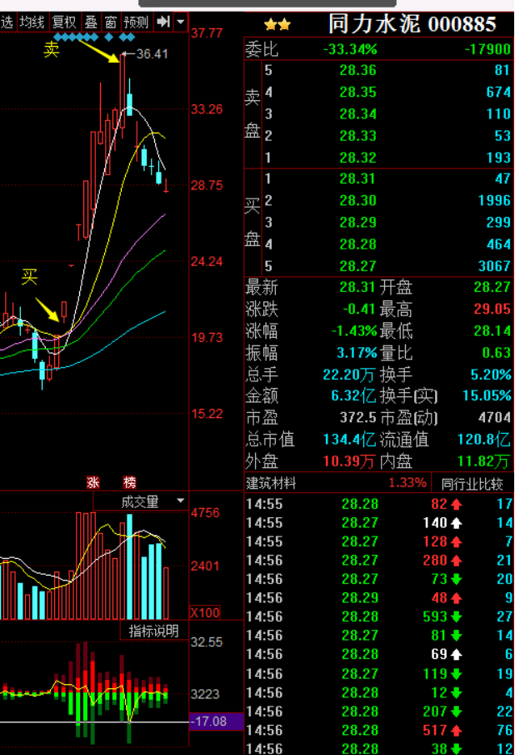Click the trade tick with volume 593

click(x=379, y=617)
